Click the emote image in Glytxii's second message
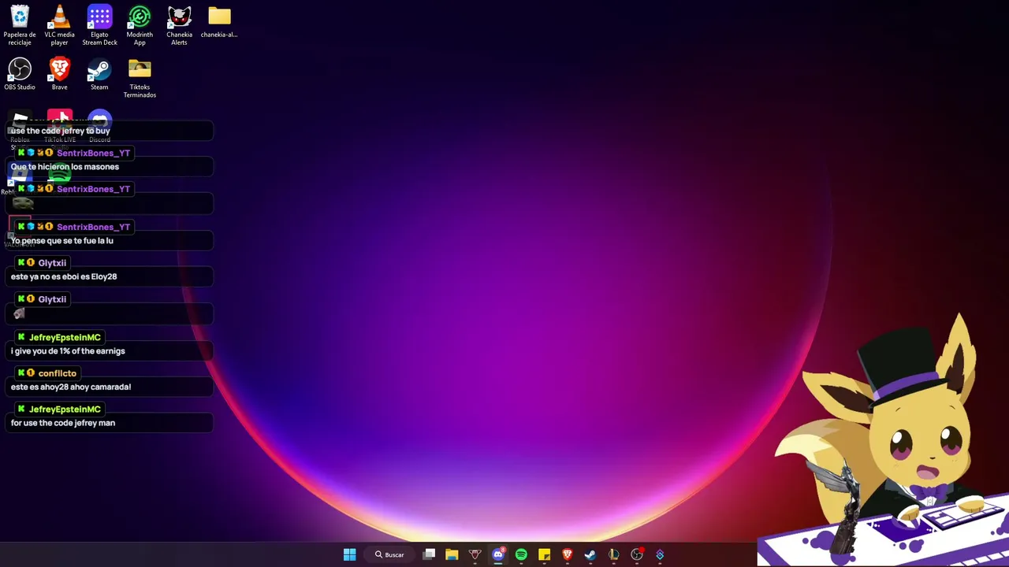Viewport: 1009px width, 567px height. pyautogui.click(x=20, y=313)
